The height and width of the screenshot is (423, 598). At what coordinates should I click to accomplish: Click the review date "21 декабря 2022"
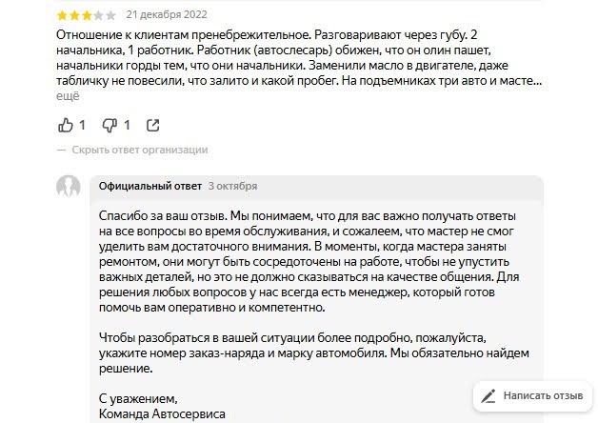(166, 15)
